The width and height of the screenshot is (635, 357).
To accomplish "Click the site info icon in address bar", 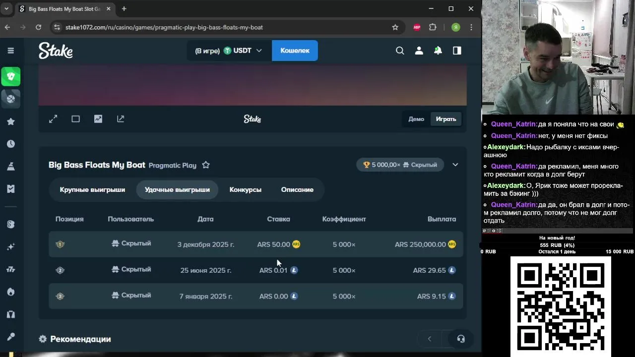I will (57, 27).
